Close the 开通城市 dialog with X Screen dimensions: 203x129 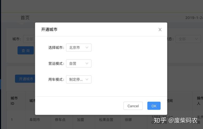(160, 30)
